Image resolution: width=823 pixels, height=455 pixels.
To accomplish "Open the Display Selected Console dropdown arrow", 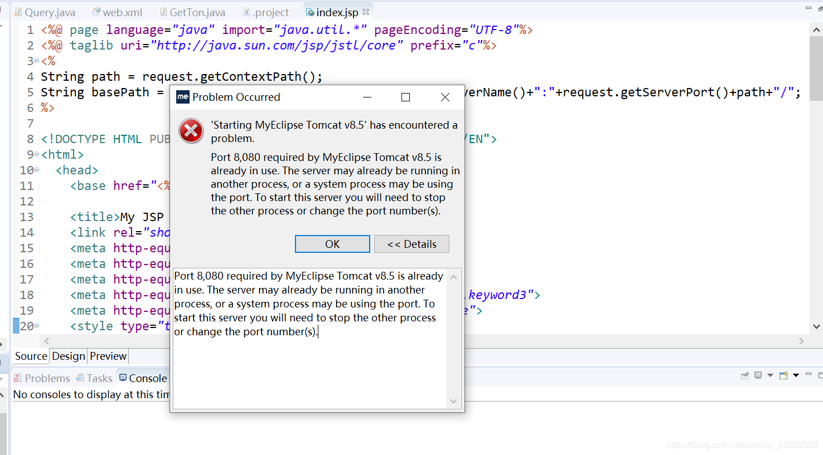I will pos(770,375).
